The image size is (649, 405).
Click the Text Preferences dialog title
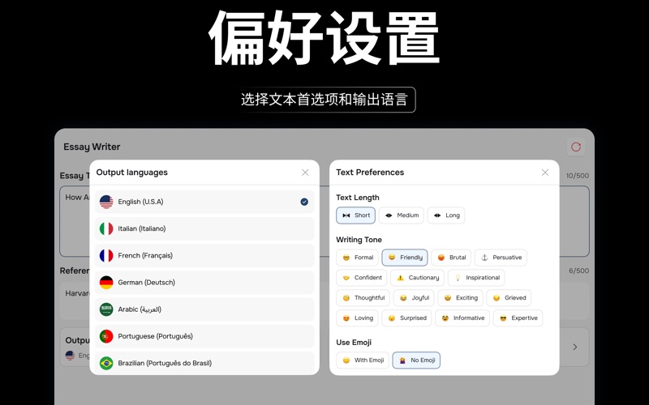coord(370,173)
